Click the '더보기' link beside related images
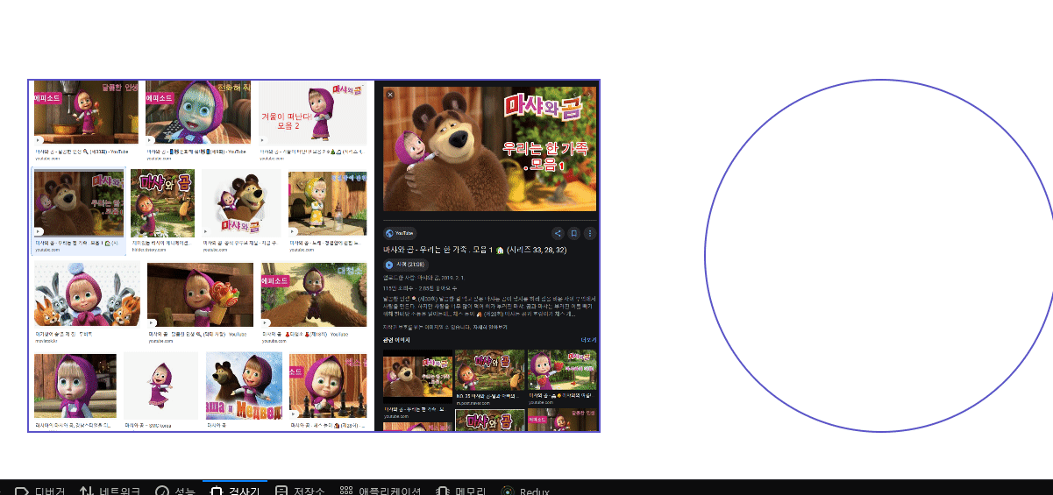1053x495 pixels. [x=588, y=339]
